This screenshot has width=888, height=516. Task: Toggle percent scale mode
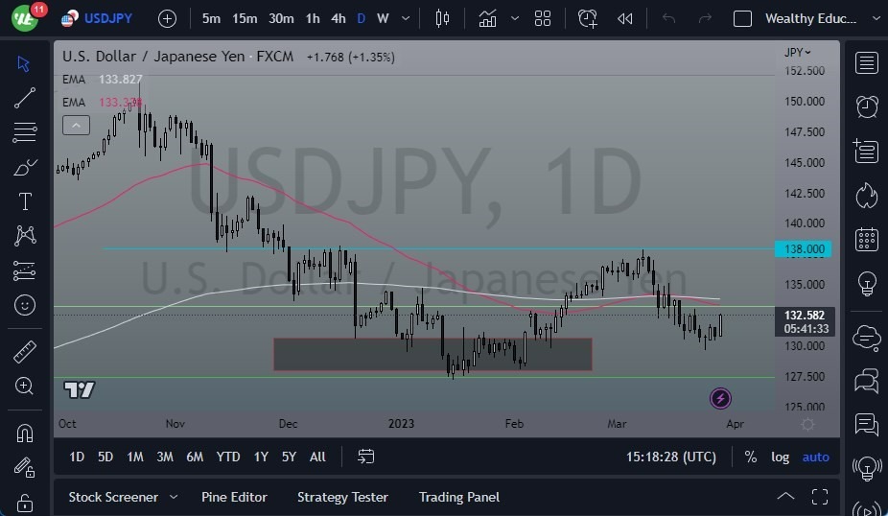click(x=750, y=457)
